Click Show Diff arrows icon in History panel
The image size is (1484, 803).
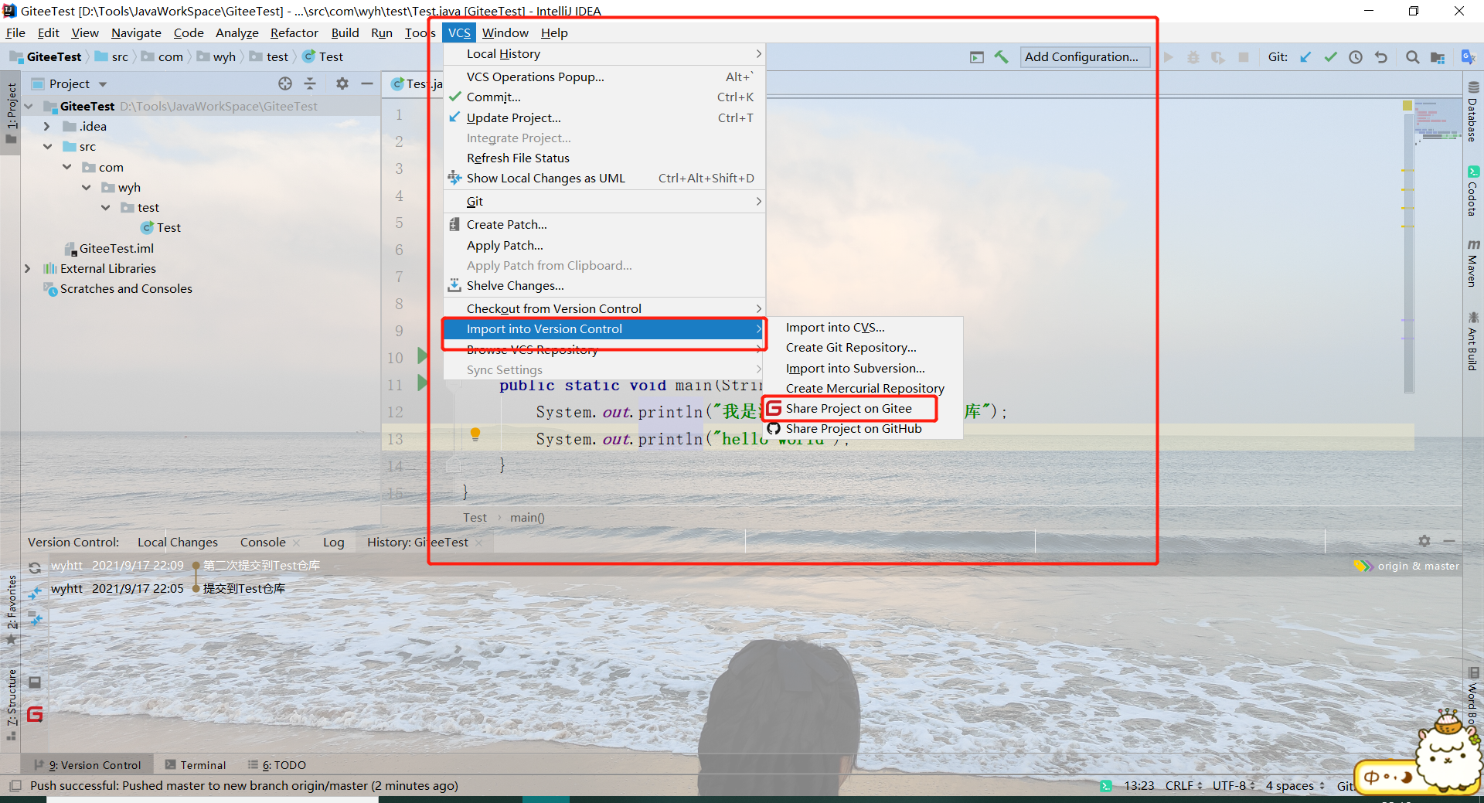click(x=35, y=593)
